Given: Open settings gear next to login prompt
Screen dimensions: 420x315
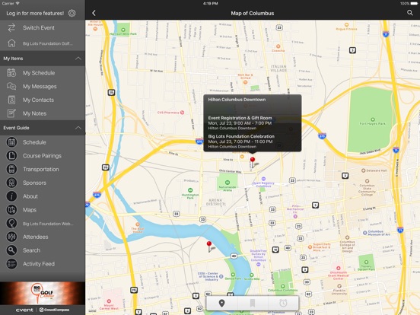Looking at the screenshot, I should (72, 13).
